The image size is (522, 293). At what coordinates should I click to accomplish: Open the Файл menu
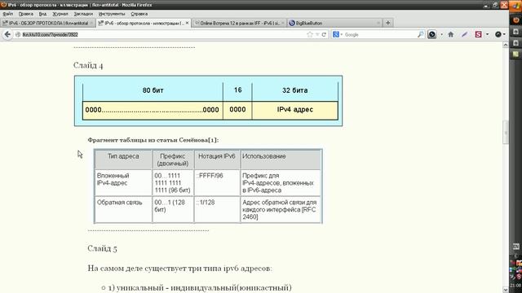click(7, 14)
